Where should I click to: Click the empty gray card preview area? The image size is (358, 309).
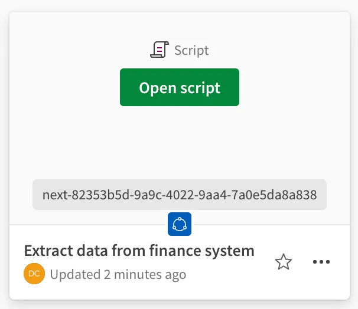click(x=71, y=136)
